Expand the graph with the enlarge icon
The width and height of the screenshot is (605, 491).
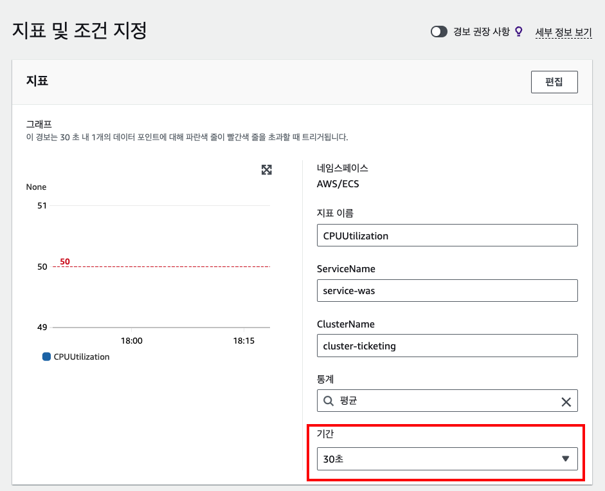[x=267, y=170]
